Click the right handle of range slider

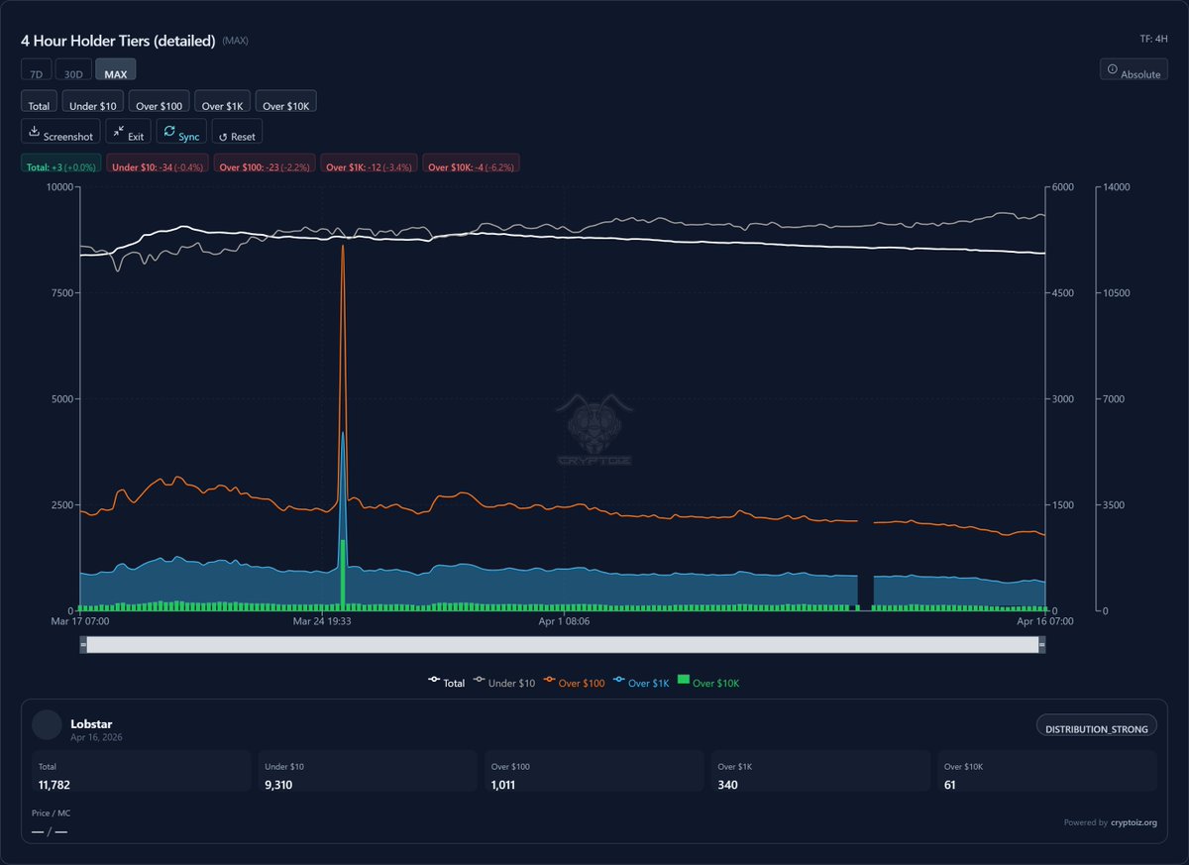(x=1042, y=645)
